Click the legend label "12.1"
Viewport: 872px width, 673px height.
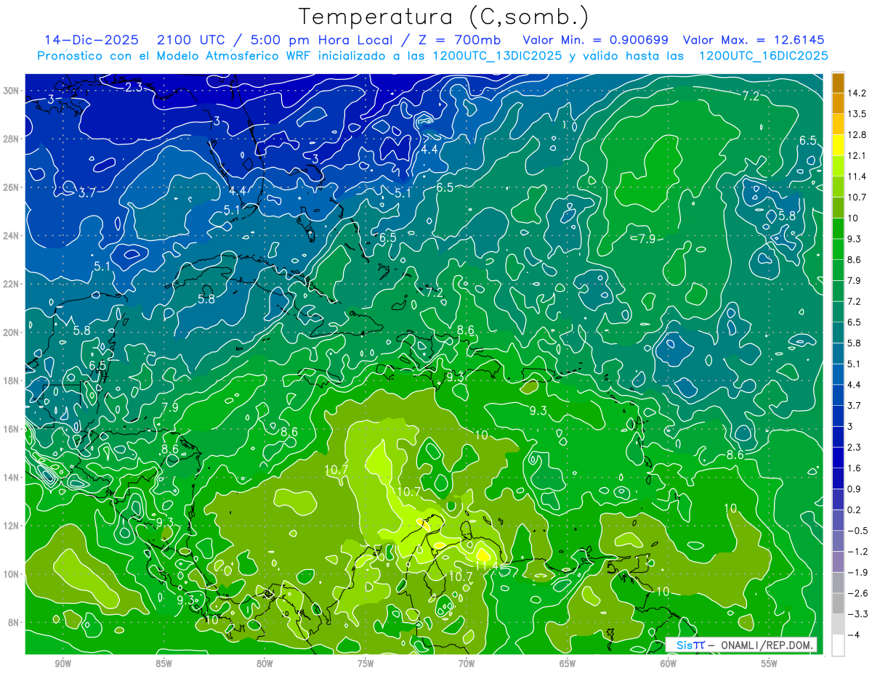coord(857,155)
